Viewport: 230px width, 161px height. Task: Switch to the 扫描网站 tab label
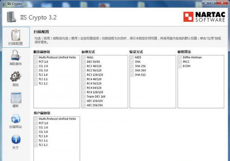16,127
